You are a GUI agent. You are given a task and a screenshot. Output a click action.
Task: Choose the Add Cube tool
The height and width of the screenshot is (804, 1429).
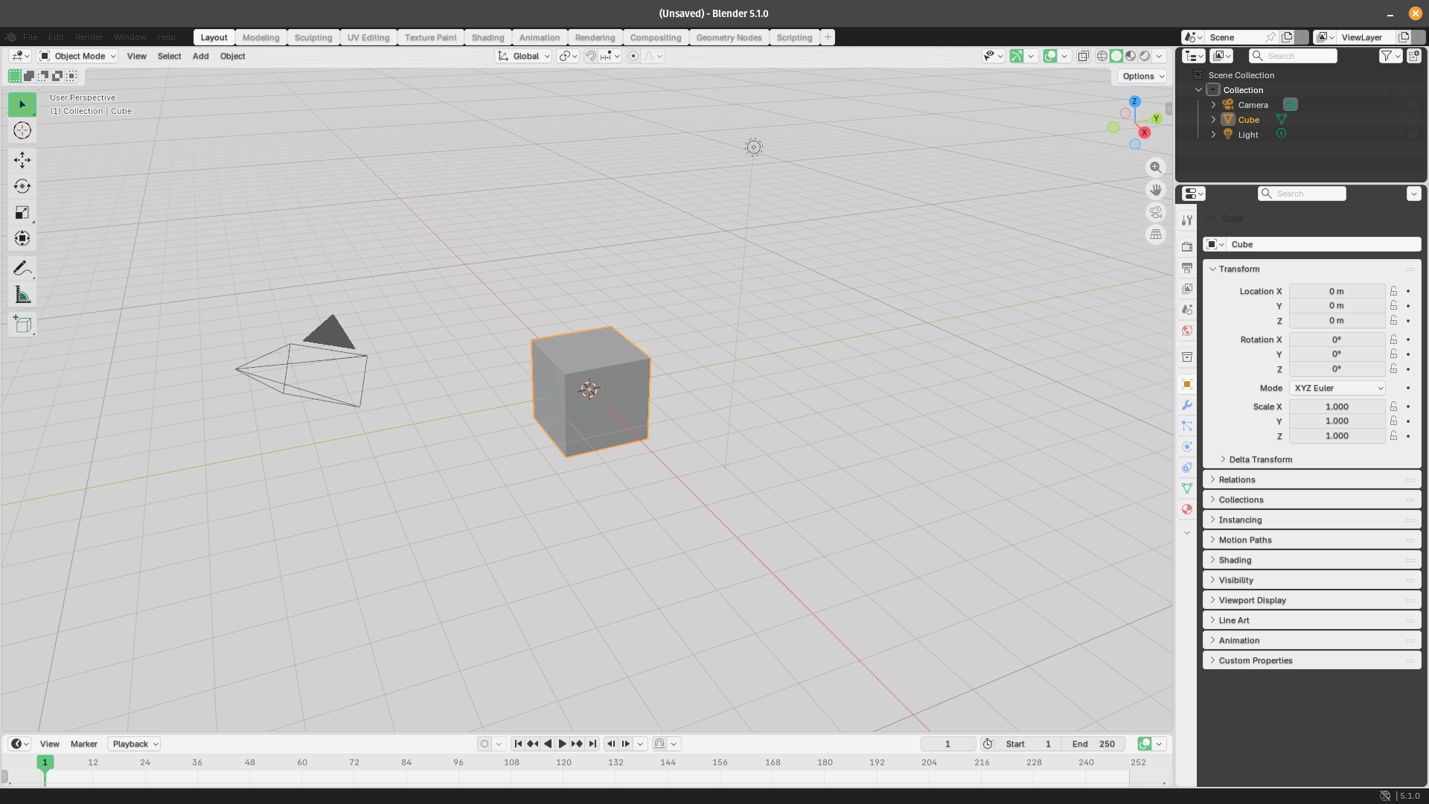(22, 325)
